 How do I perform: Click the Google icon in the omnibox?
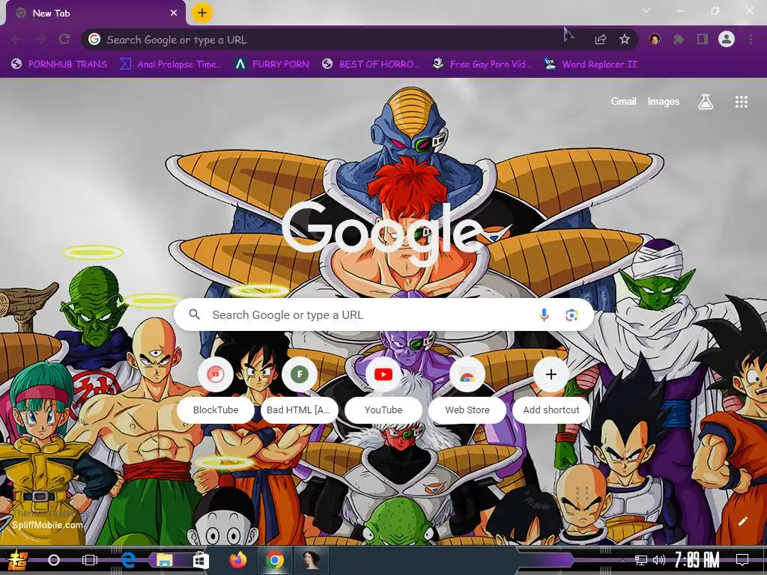click(94, 39)
